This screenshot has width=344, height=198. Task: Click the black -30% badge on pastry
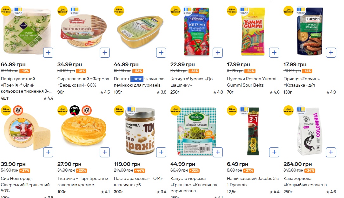[74, 110]
